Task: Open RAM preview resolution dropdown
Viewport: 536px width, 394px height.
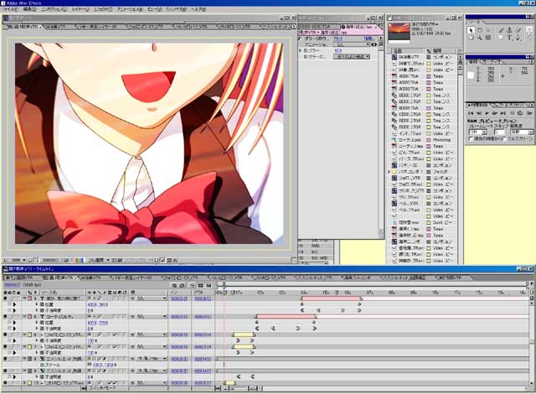Action: coord(521,132)
